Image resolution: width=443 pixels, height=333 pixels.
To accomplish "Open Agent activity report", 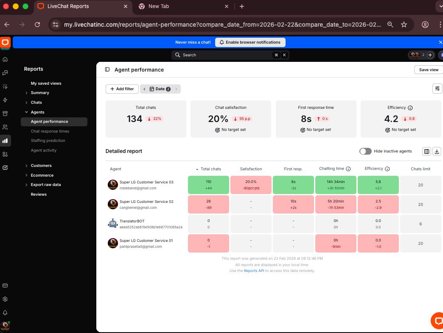I will click(44, 150).
